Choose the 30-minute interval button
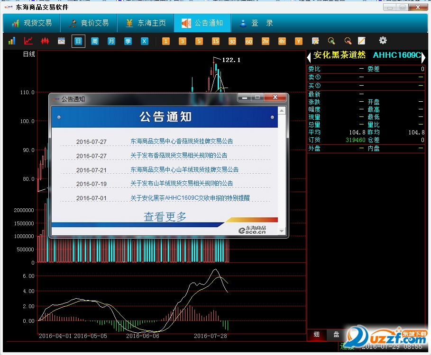 [232, 41]
